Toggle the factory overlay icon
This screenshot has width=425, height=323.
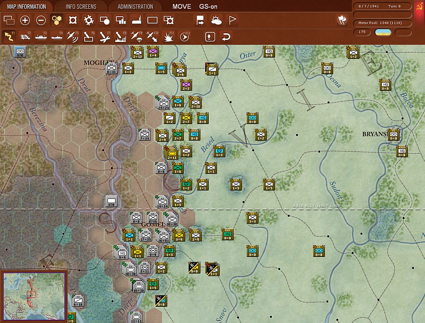(136, 20)
